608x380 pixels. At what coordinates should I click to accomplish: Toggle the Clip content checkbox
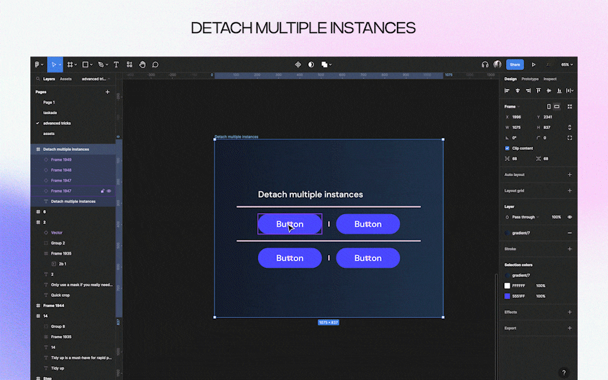tap(507, 149)
